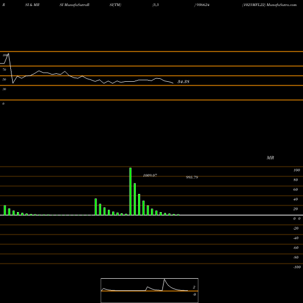Viewport: 303px width, 303px height.
Task: Click the tallest green MR bar
Action: click(x=130, y=191)
